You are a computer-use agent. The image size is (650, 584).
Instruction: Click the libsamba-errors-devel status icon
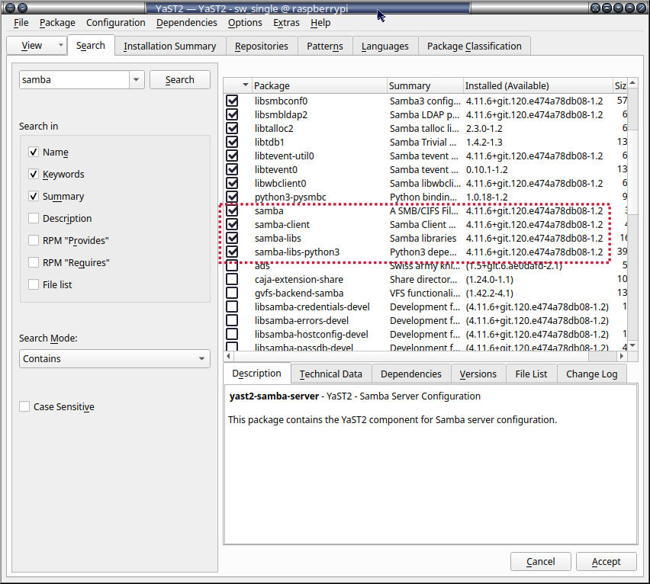232,321
